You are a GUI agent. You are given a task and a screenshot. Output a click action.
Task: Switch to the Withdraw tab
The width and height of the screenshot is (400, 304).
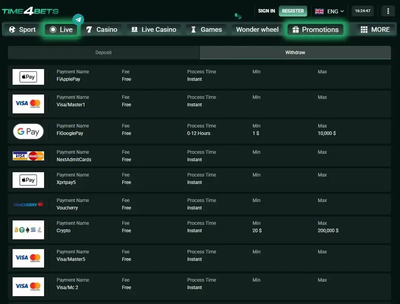pos(295,53)
